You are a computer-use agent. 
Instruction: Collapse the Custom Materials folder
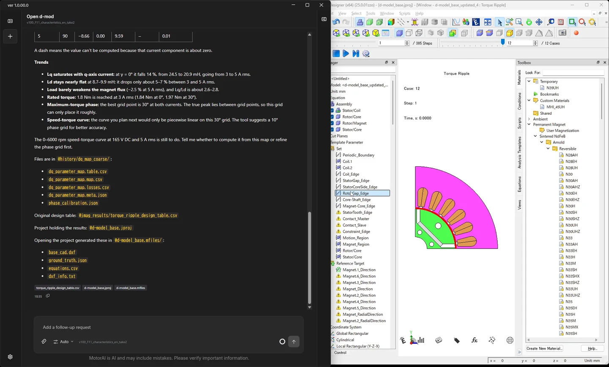(529, 100)
